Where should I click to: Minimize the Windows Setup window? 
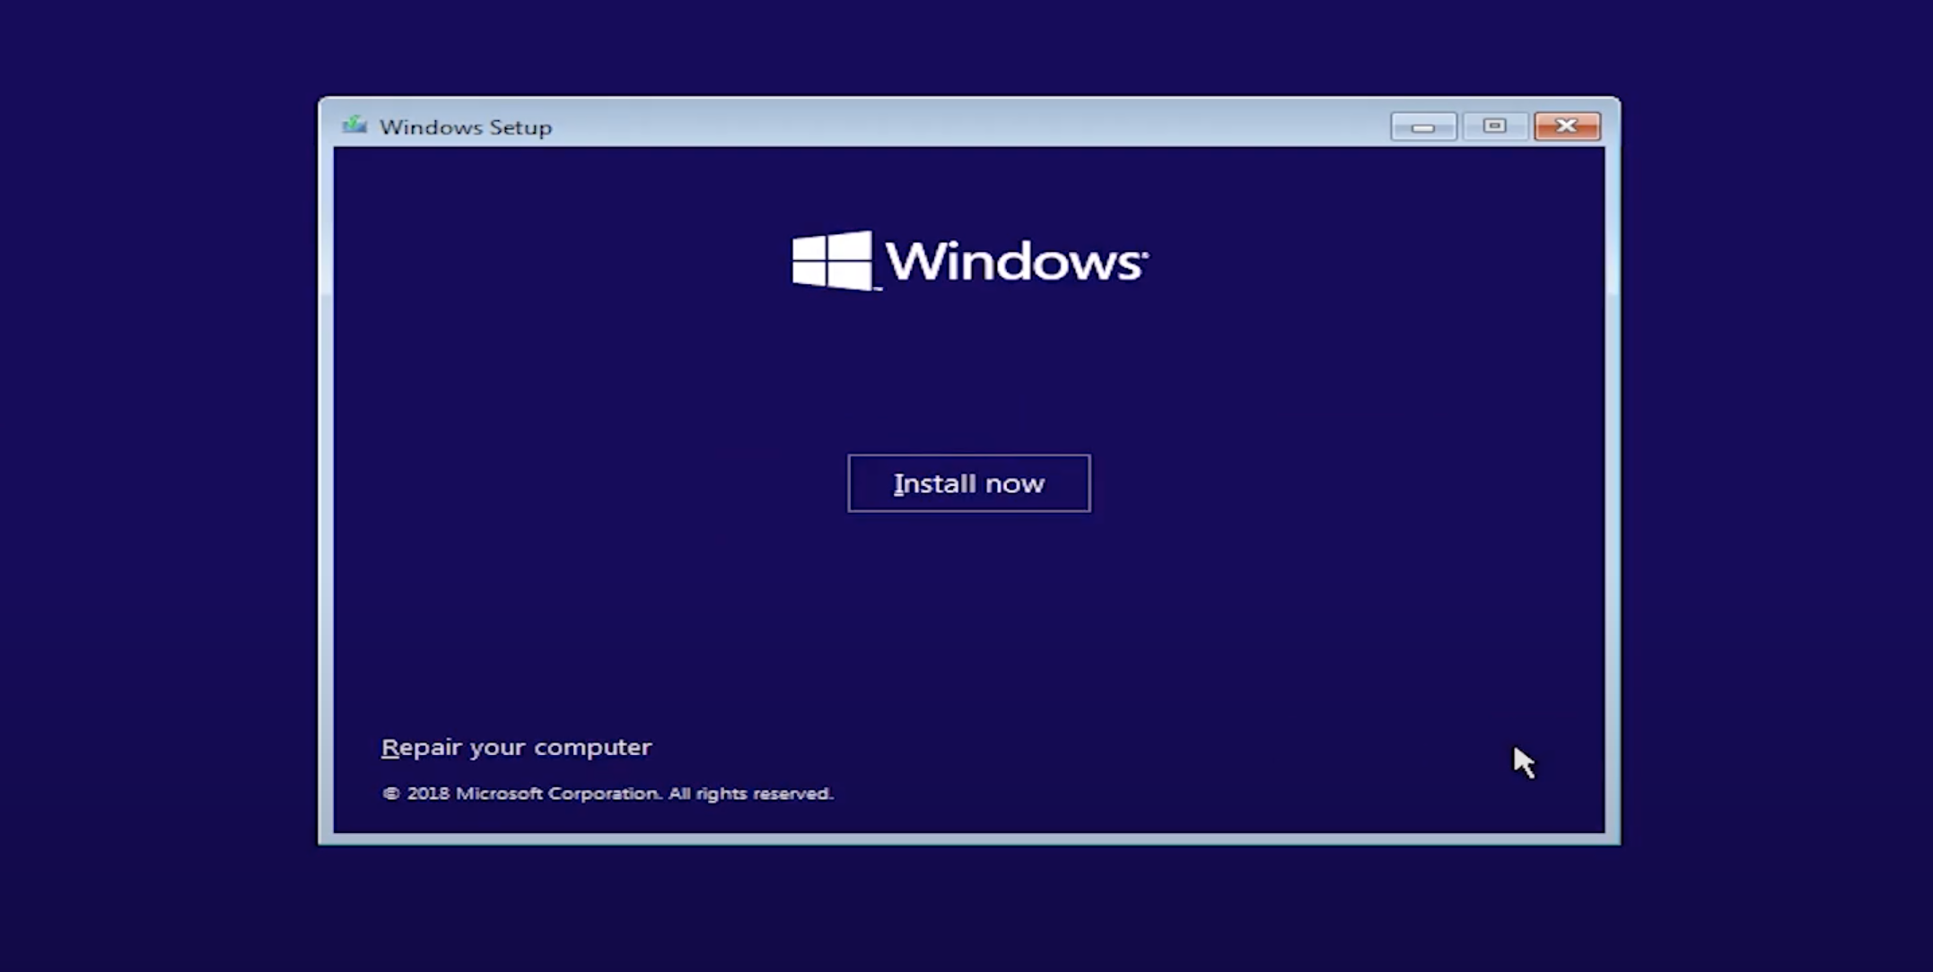[x=1423, y=126]
